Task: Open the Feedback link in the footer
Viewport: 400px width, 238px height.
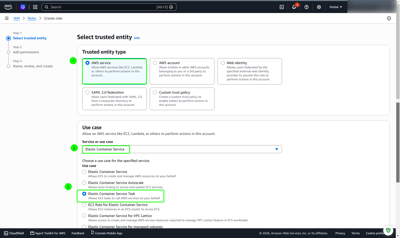Action: 78,233
